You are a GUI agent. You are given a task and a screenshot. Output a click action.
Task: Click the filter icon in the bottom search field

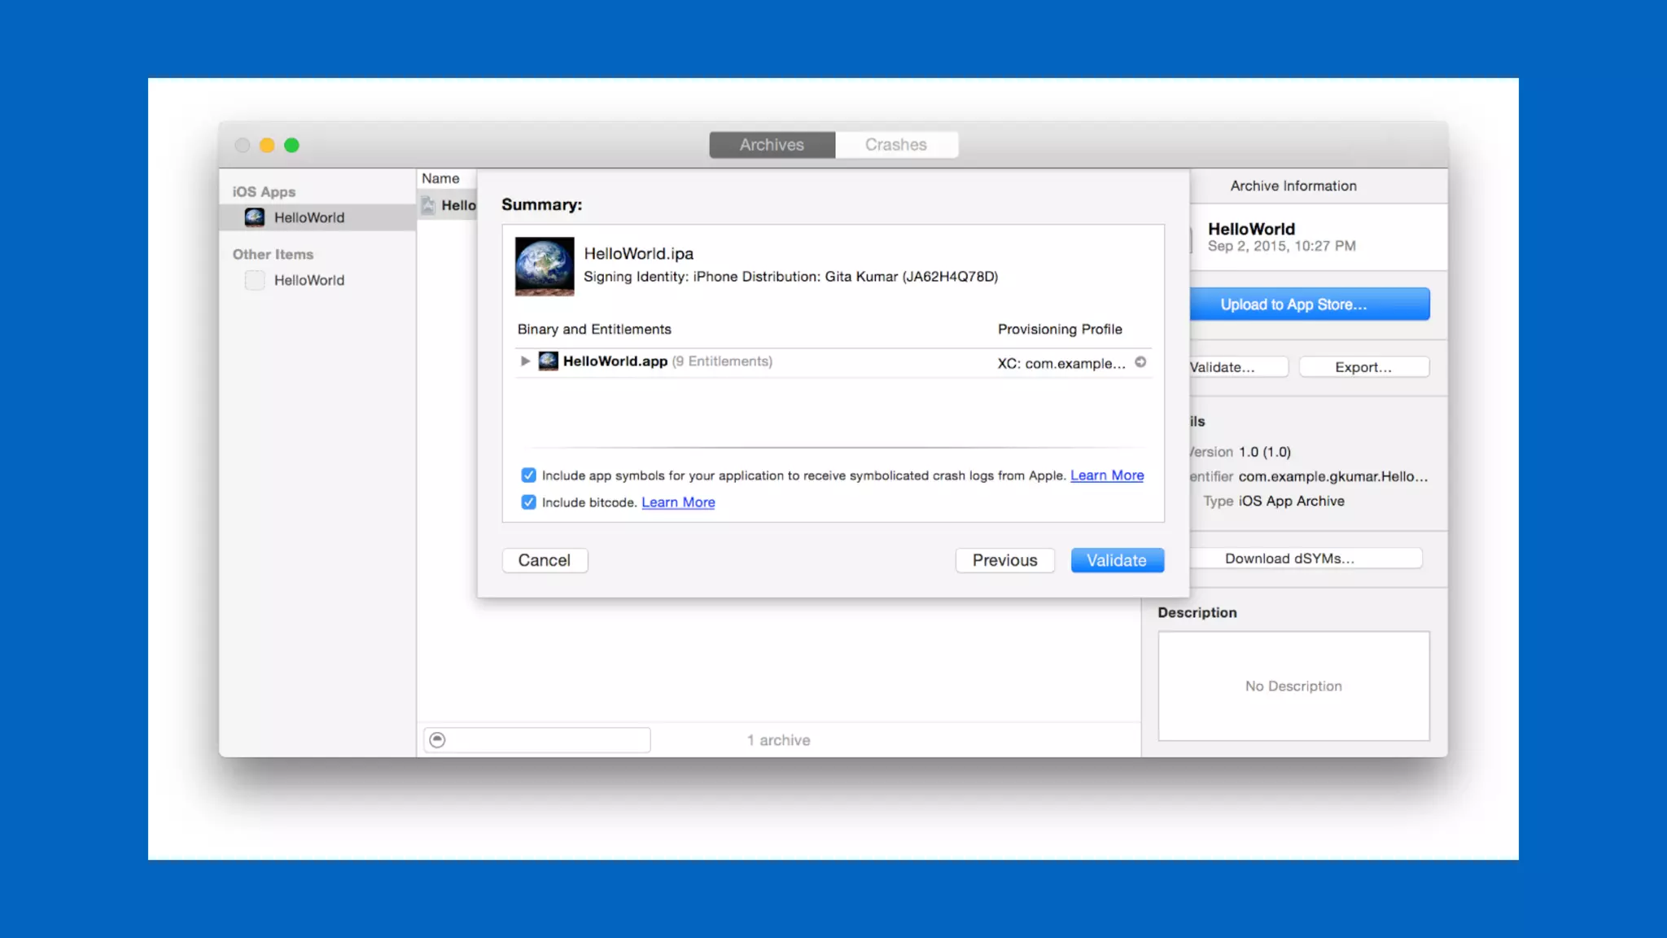438,739
